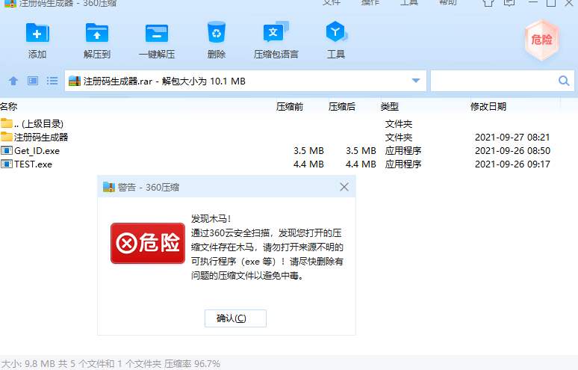
Task: Open the 帮助 menu
Action: (448, 2)
